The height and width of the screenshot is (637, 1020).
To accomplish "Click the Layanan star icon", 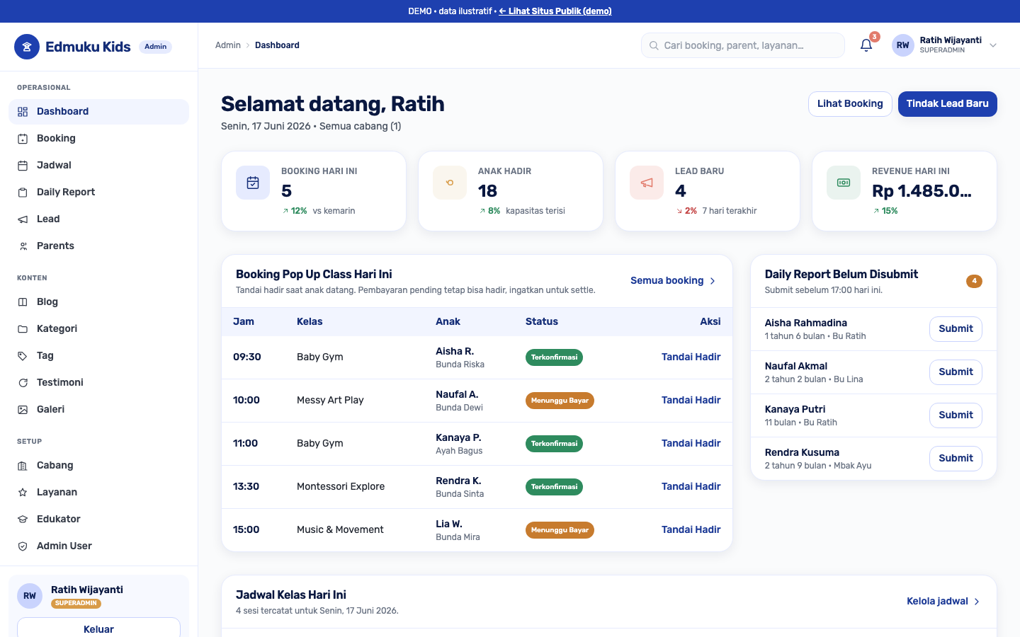I will pyautogui.click(x=23, y=493).
